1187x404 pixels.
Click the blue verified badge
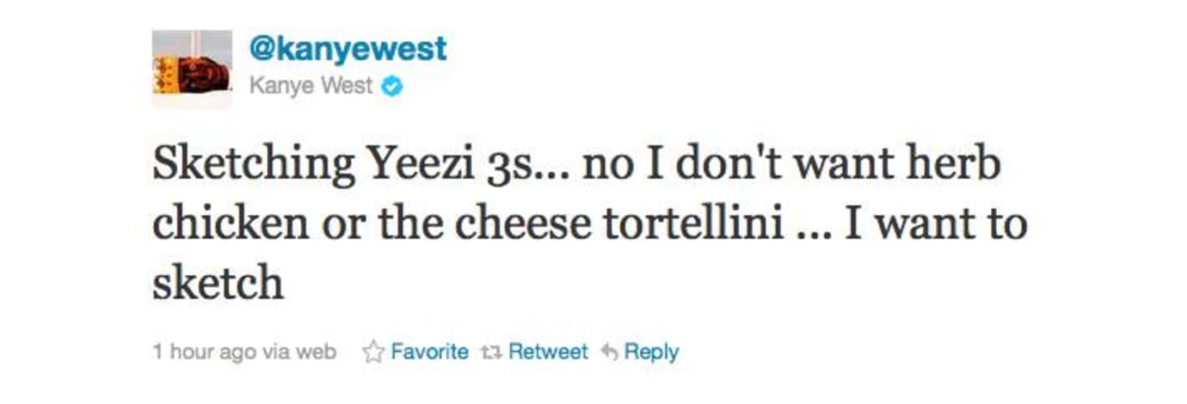(391, 87)
